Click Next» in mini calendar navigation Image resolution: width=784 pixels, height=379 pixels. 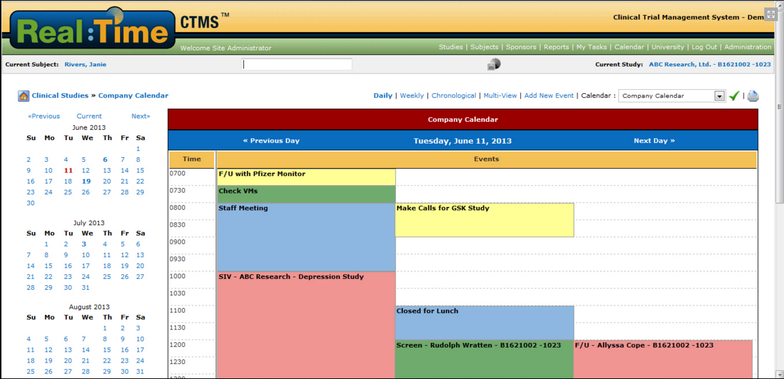click(x=140, y=116)
